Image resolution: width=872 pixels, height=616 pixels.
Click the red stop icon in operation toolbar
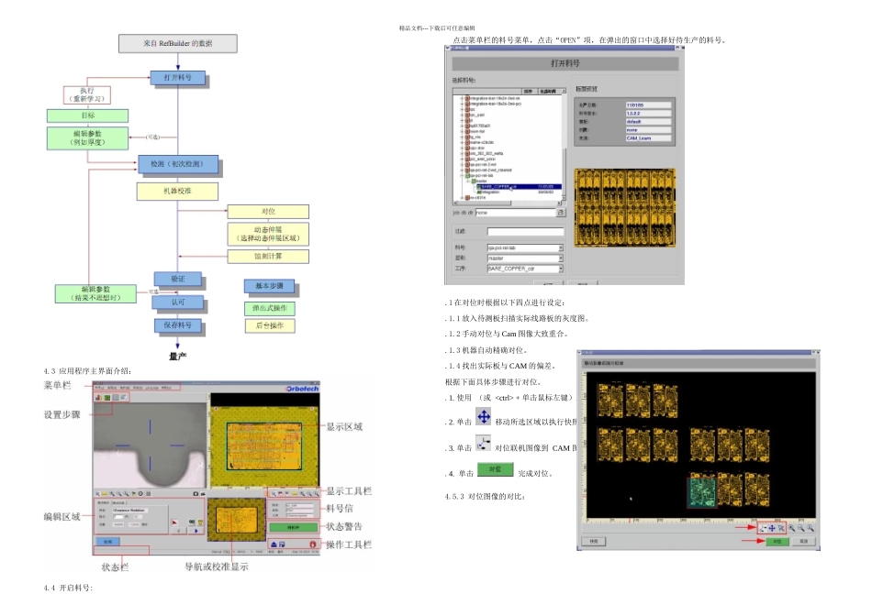tap(312, 544)
